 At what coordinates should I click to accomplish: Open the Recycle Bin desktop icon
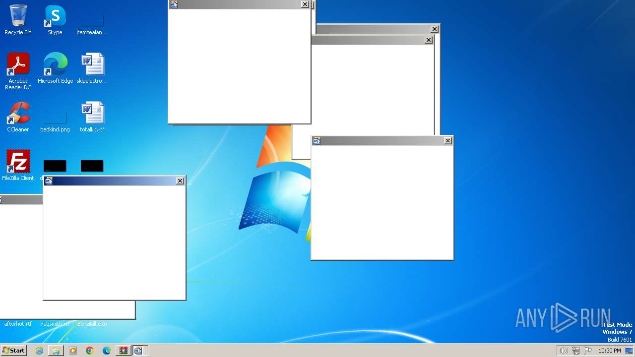click(18, 20)
